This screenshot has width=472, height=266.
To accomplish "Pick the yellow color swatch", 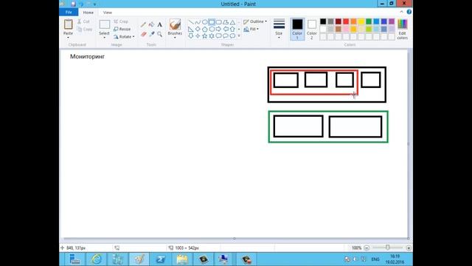I will [361, 21].
